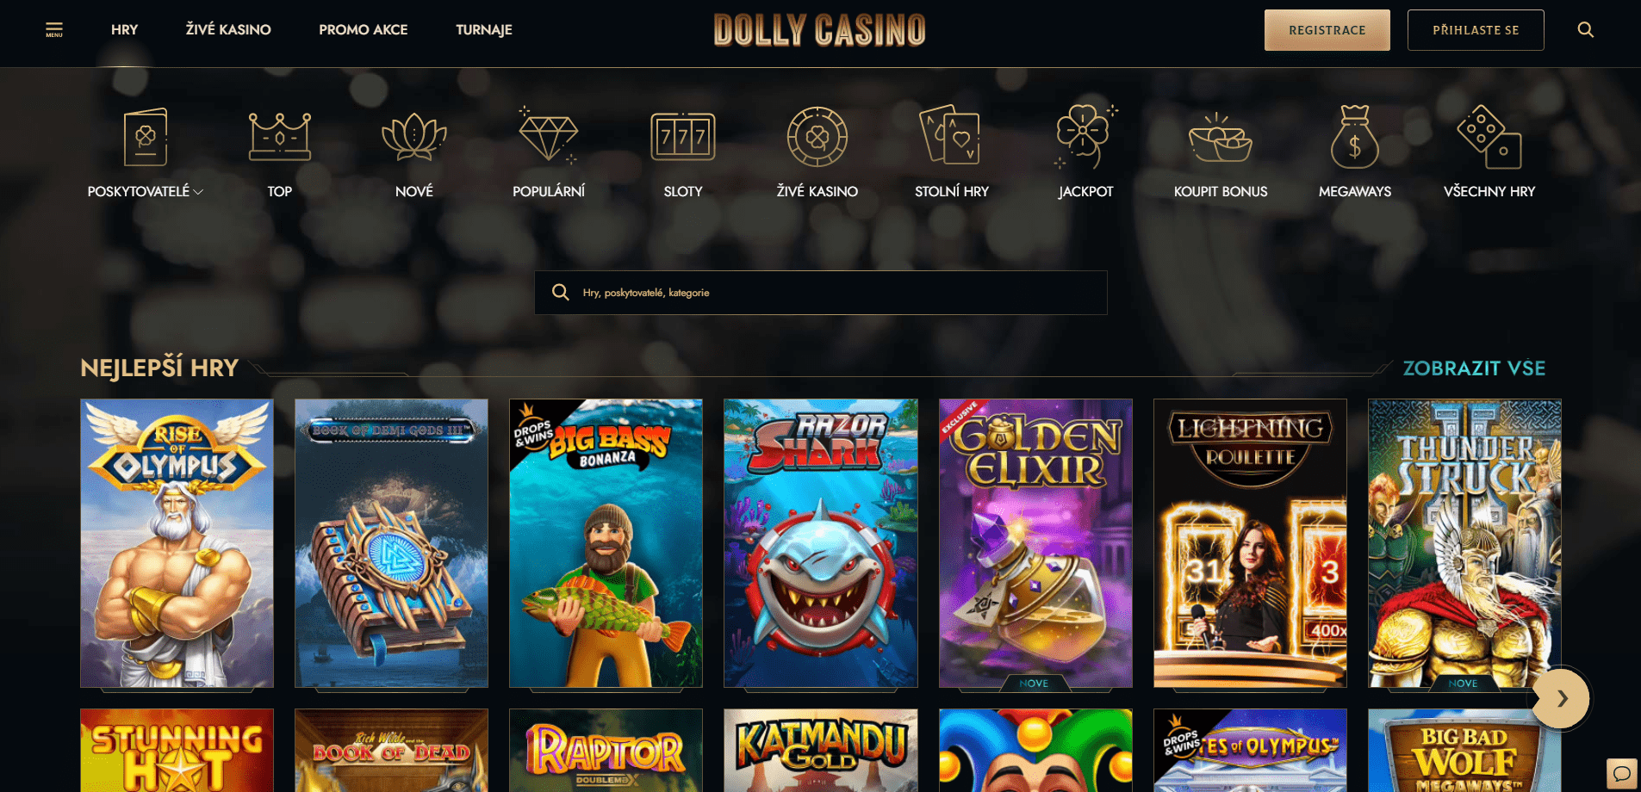Select the SLOTY 777 icon

point(683,136)
